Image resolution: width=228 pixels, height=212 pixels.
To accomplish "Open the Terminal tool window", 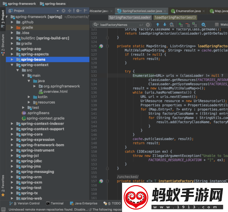I will click(55, 204).
